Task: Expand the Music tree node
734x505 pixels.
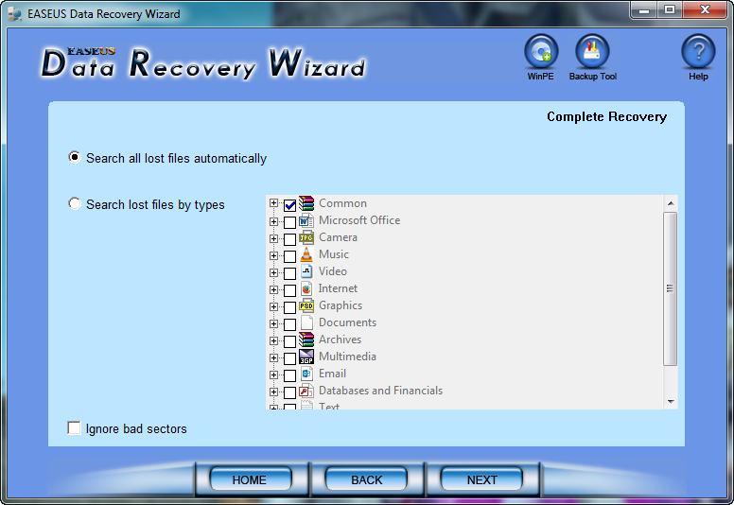Action: point(274,255)
